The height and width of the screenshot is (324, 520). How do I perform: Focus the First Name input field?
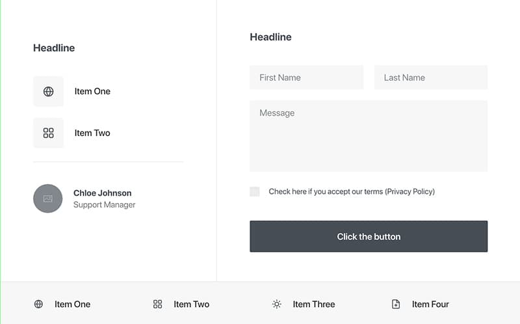[x=306, y=77]
